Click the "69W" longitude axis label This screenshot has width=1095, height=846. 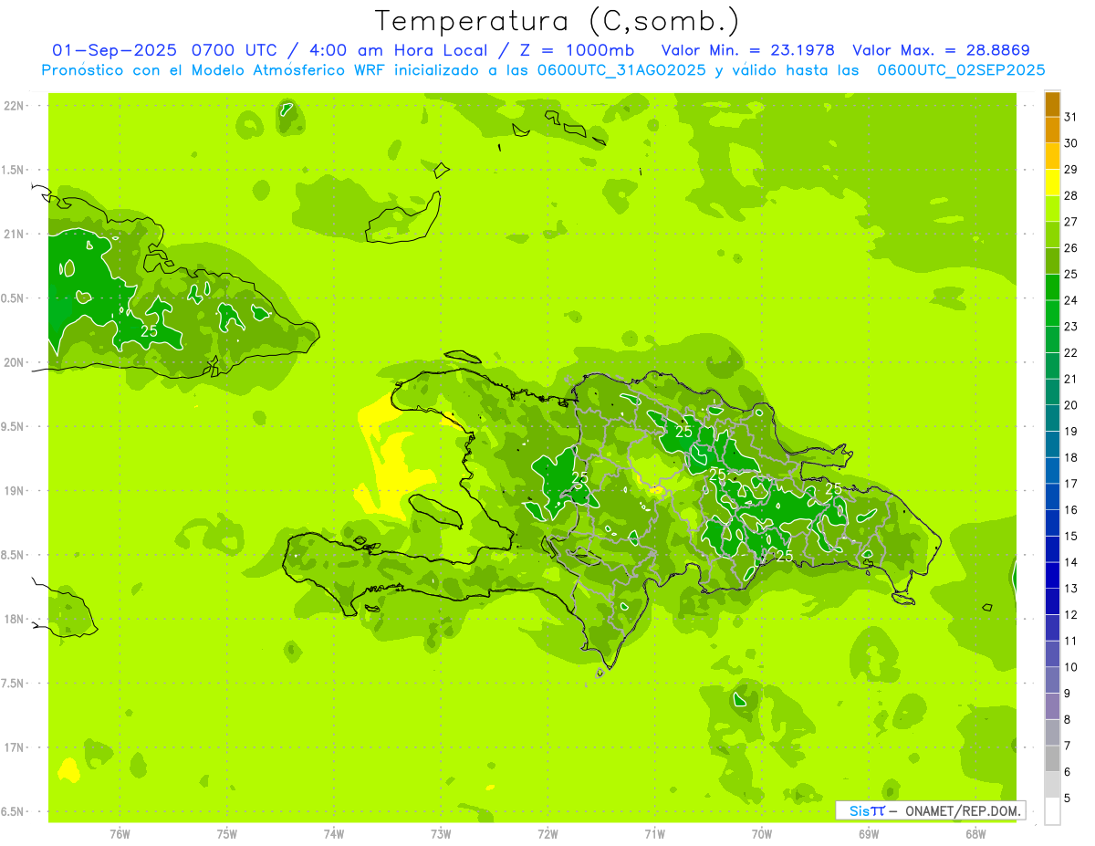coord(869,833)
